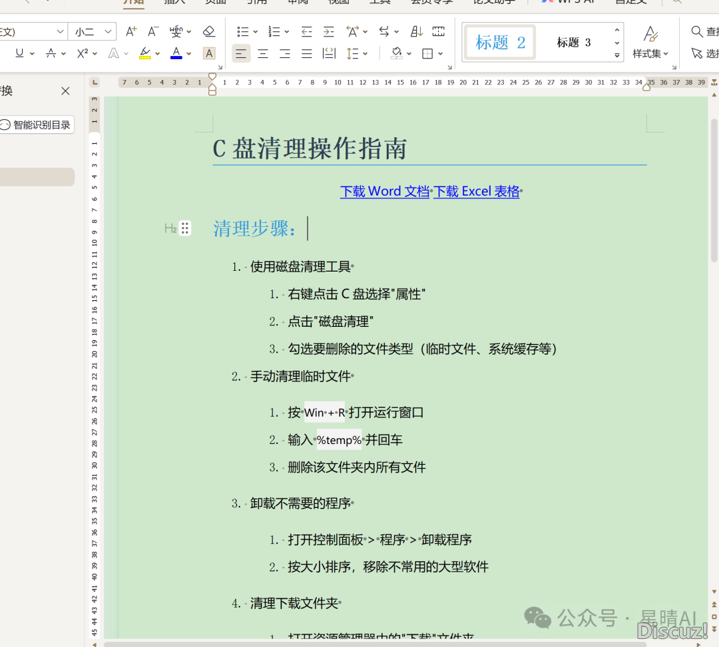This screenshot has width=719, height=647.
Task: Click the 智能识别目录 button
Action: point(37,124)
